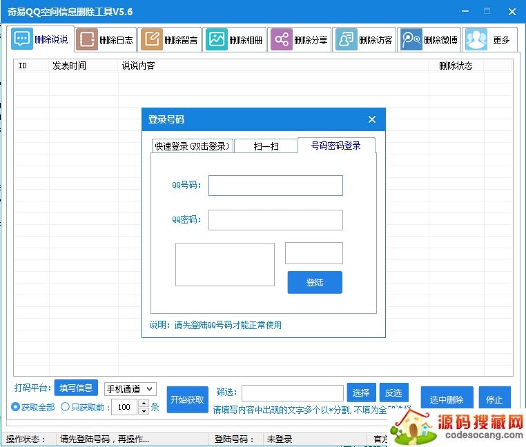Select the 扫一扫 login tab

[x=266, y=146]
